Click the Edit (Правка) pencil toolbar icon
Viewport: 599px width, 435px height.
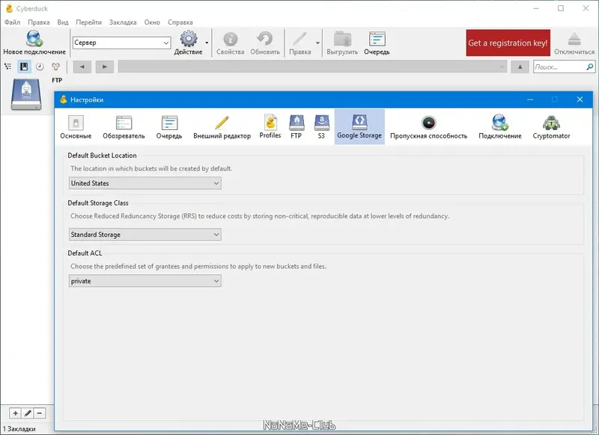tap(299, 39)
